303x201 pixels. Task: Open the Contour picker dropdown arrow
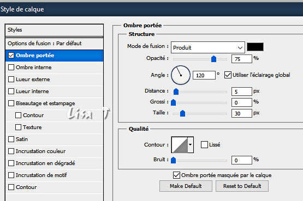click(191, 145)
